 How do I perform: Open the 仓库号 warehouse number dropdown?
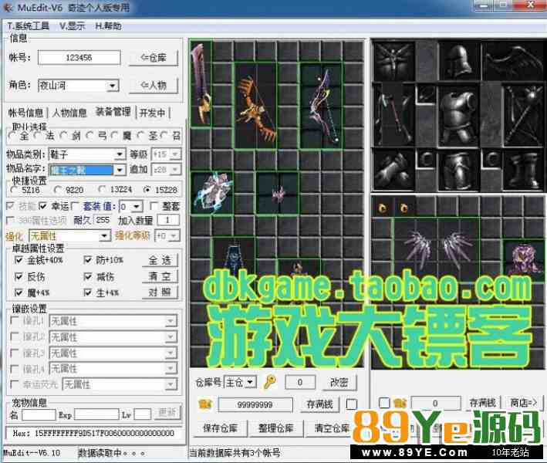point(250,383)
